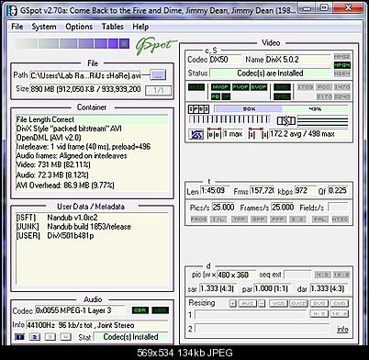Click the MPG2 indicator above MPG4
369x360 pixels.
pyautogui.click(x=342, y=57)
